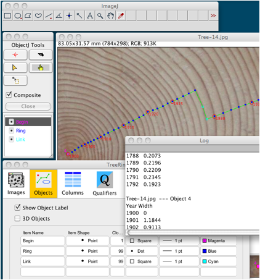Click the ObjectJ dashed-square object tool
The image size is (260, 280).
[15, 80]
